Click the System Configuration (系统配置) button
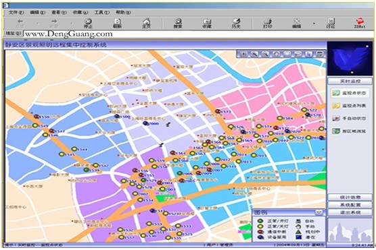Viewport: 376px width, 250px height. (x=350, y=205)
